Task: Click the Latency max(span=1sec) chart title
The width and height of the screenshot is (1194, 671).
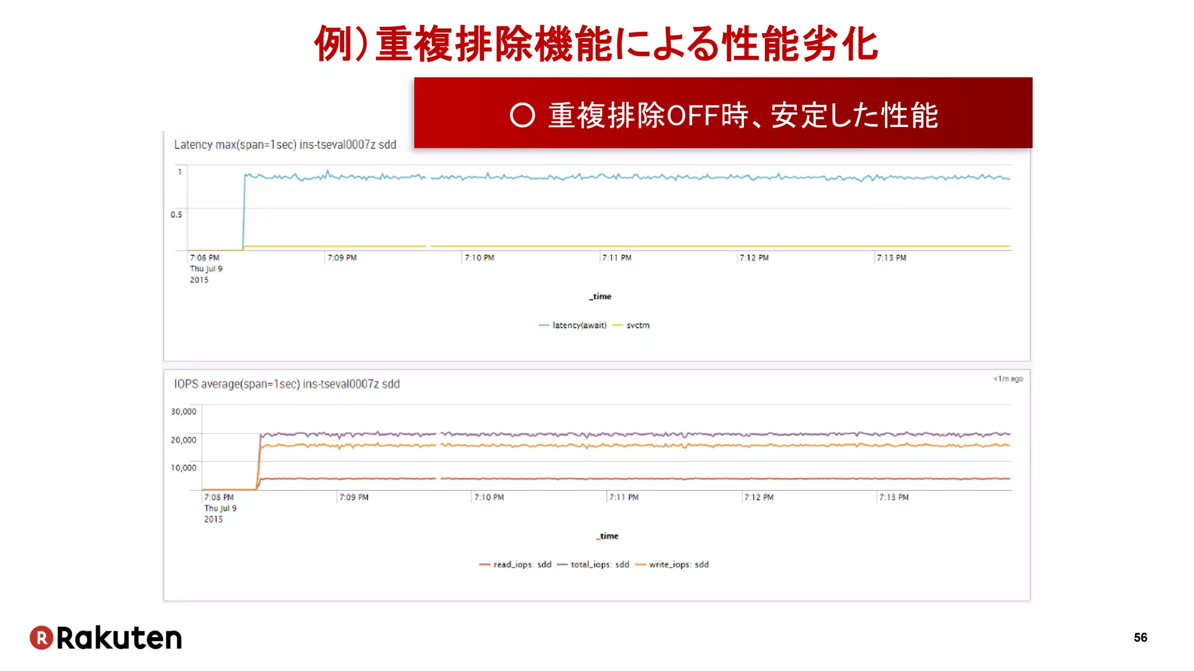Action: (285, 144)
